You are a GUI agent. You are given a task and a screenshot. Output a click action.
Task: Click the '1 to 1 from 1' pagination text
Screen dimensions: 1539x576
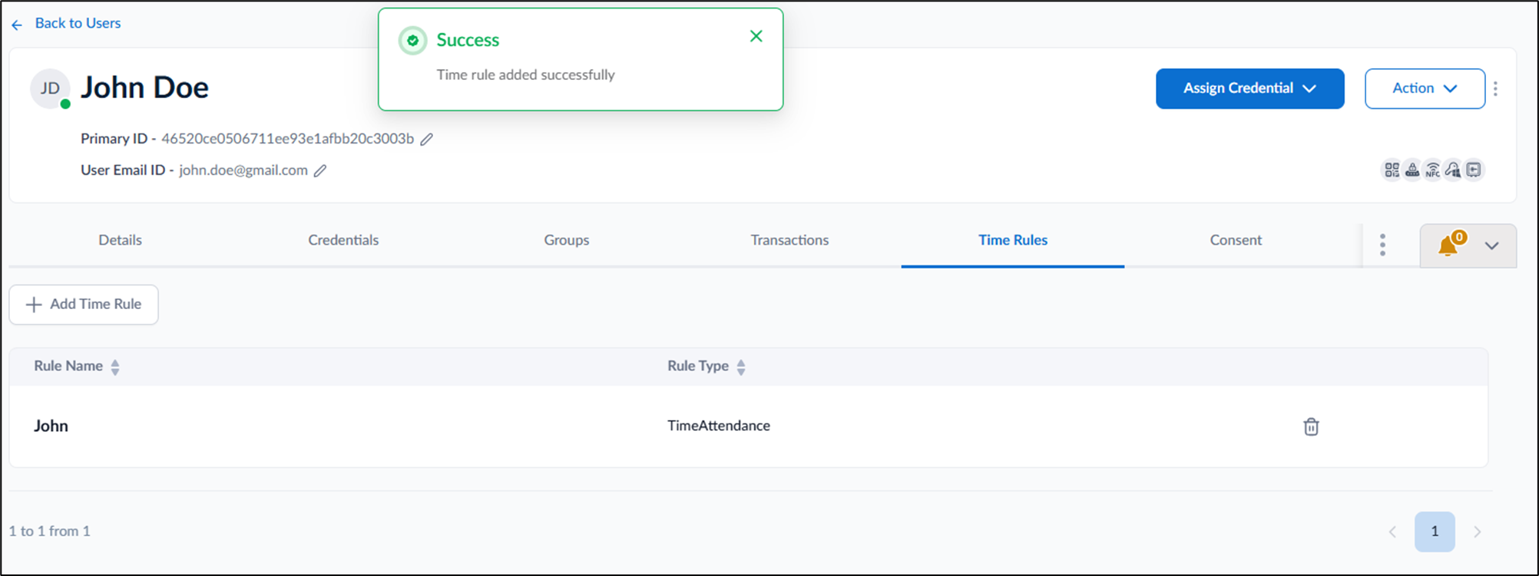tap(49, 531)
